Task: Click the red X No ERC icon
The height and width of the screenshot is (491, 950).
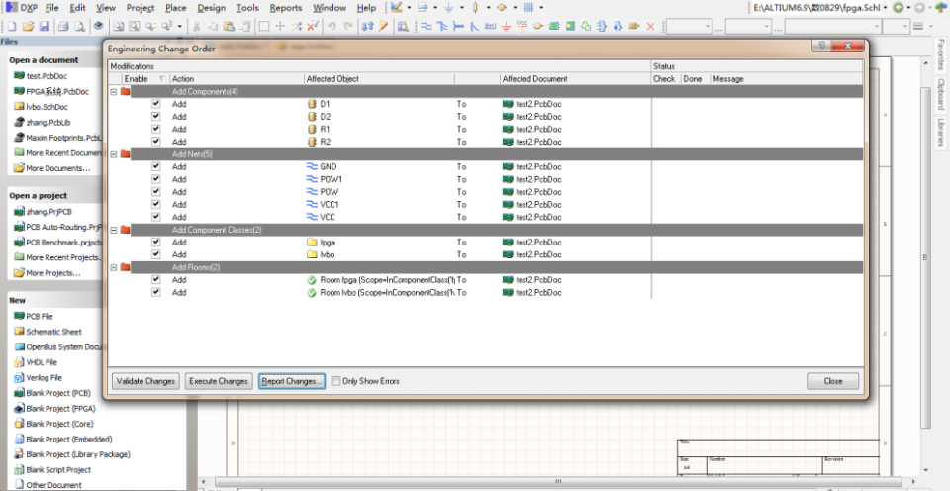Action: pyautogui.click(x=650, y=25)
